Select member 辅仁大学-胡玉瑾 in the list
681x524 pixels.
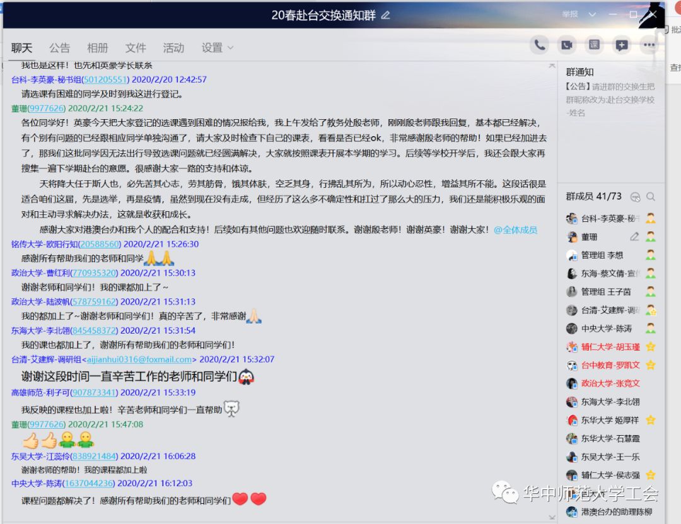610,347
